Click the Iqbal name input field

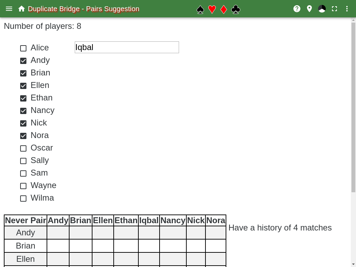click(x=127, y=47)
